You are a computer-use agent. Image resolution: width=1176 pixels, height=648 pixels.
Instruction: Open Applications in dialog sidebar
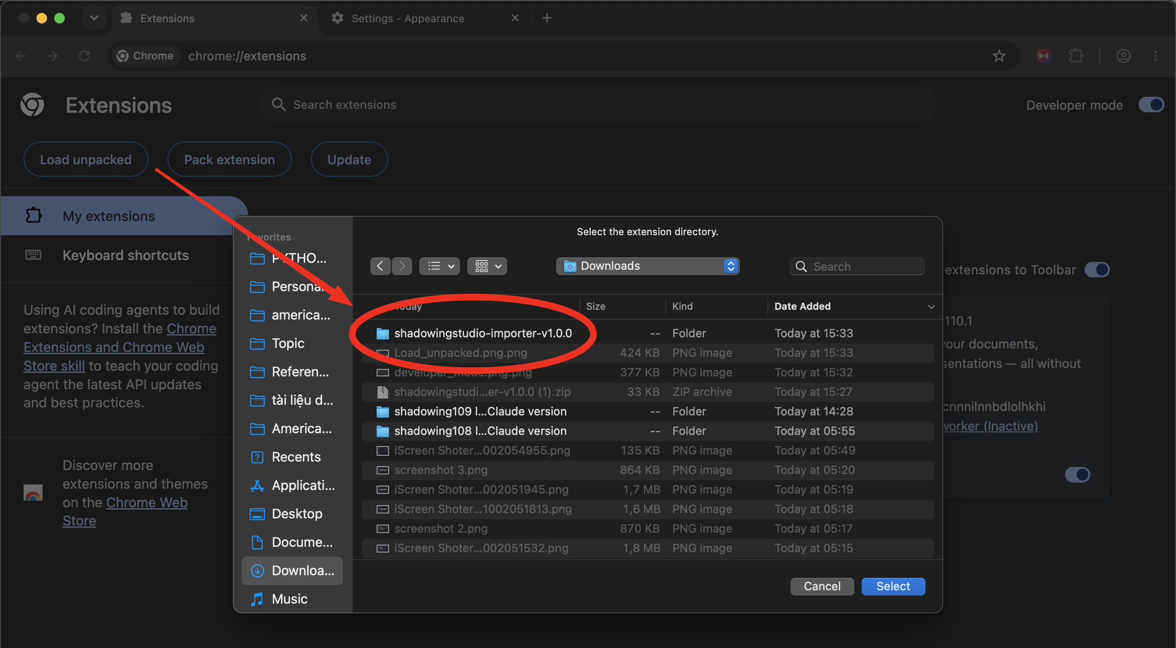click(292, 485)
